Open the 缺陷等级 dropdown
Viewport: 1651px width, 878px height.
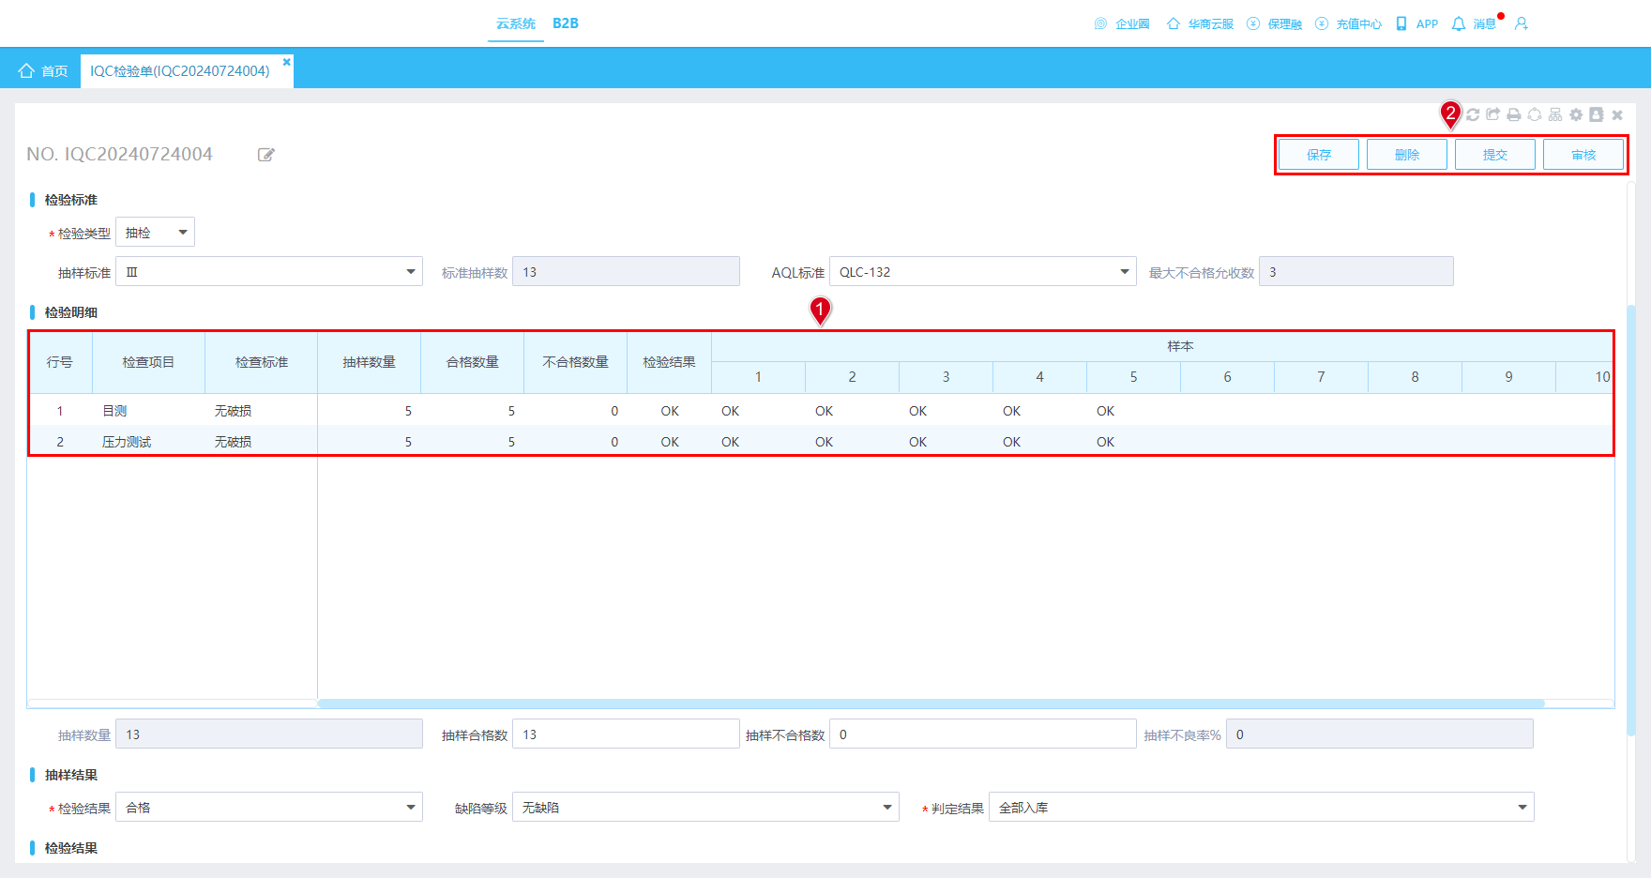point(705,808)
